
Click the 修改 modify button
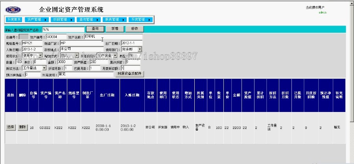[x=135, y=29]
